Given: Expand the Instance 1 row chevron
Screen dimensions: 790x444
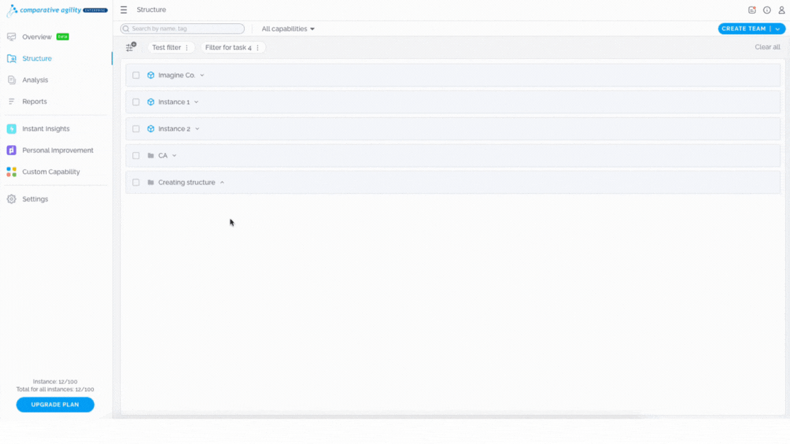Looking at the screenshot, I should 197,102.
